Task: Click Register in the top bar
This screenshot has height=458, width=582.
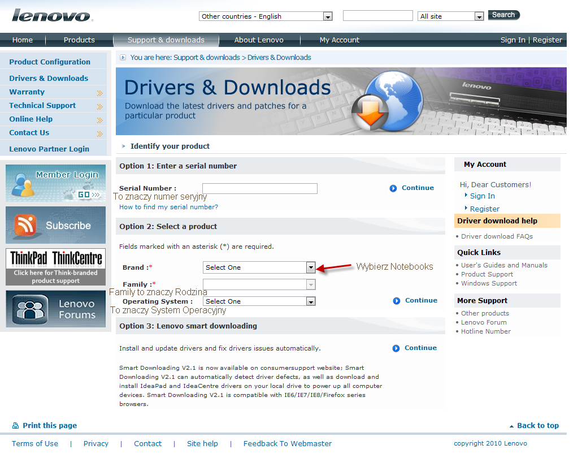Action: click(547, 40)
